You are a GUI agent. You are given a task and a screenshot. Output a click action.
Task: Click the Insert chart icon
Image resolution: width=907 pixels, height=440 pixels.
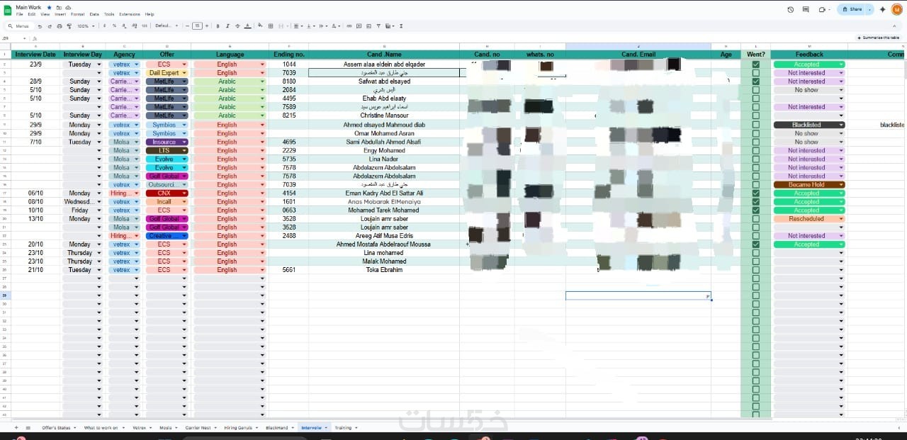tap(368, 26)
